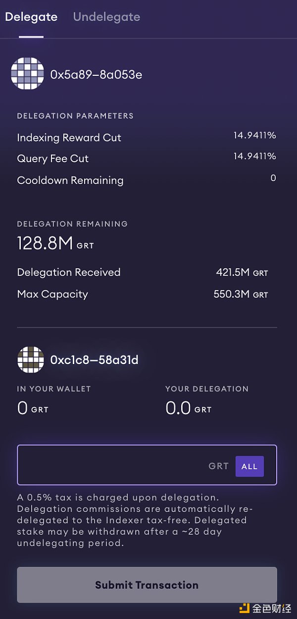297x619 pixels.
Task: Click the Delegation Parameters heading
Action: (75, 116)
